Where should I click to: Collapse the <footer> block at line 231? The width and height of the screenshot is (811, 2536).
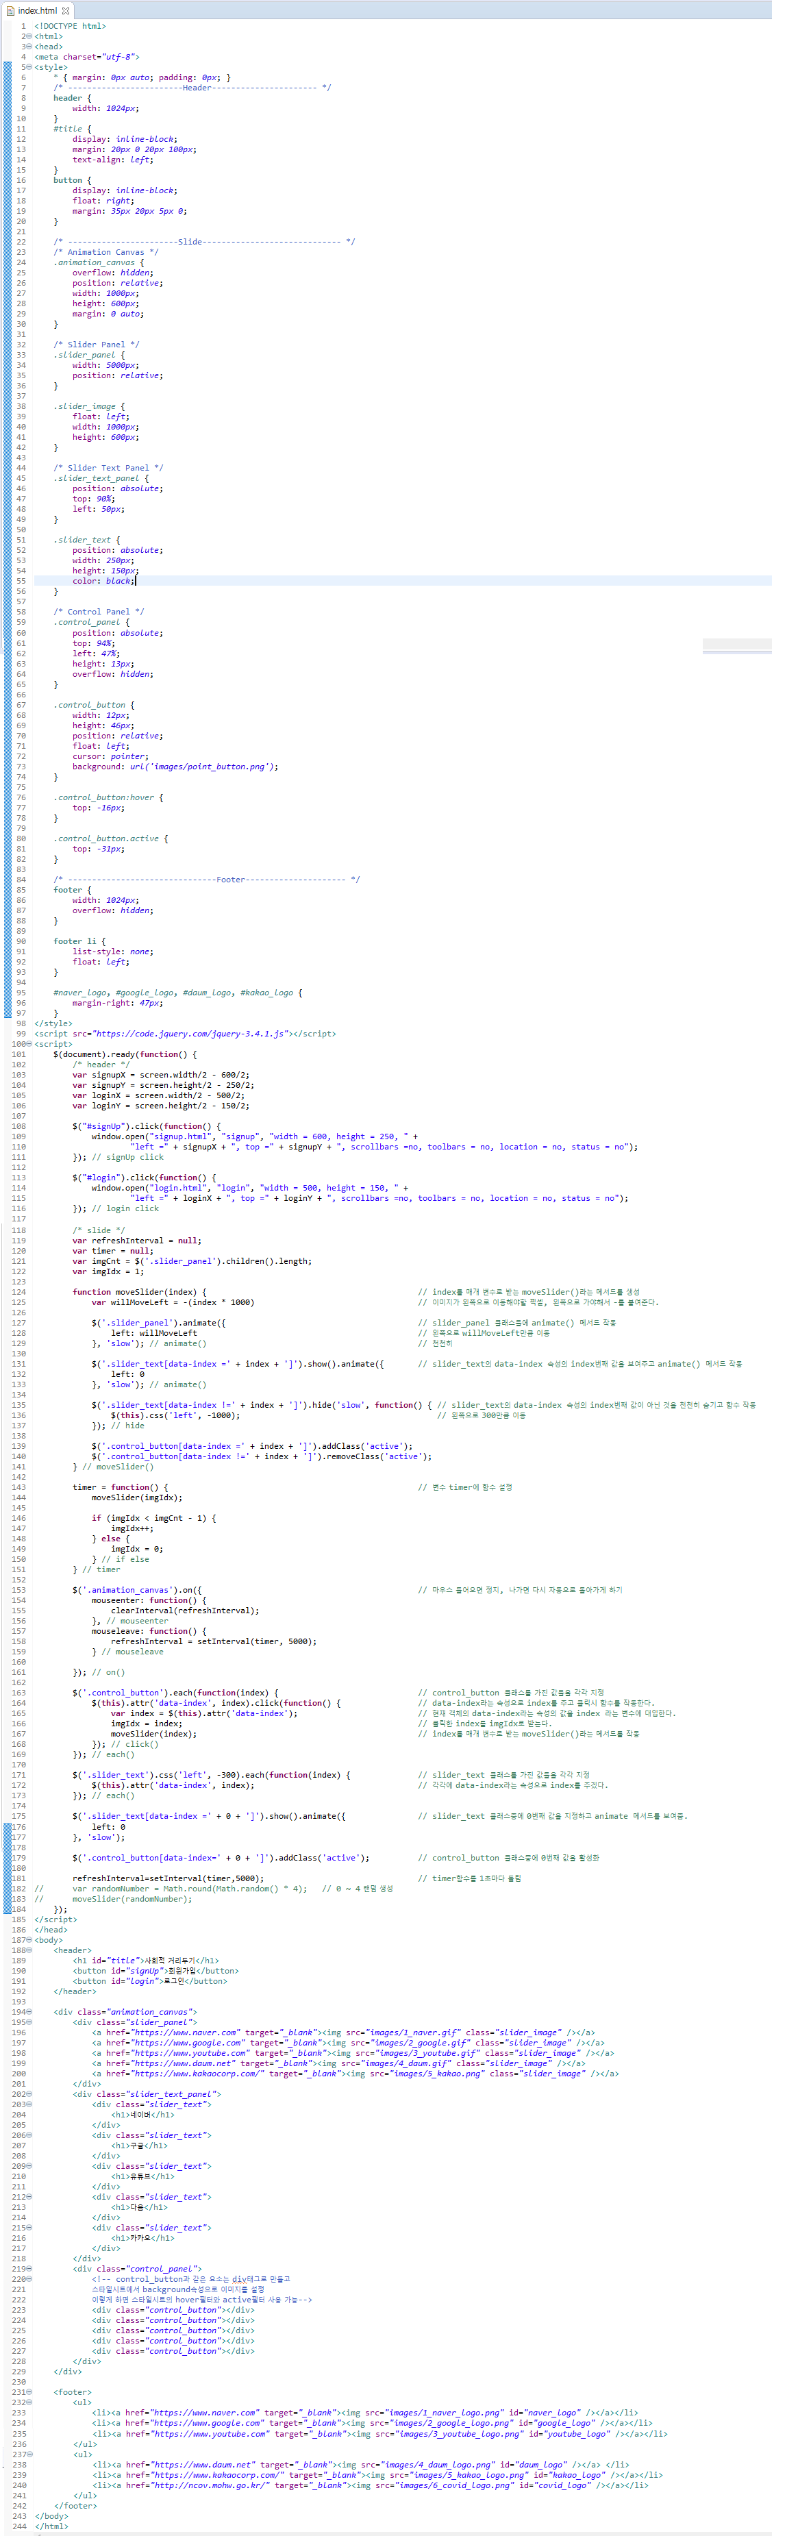coord(29,2391)
